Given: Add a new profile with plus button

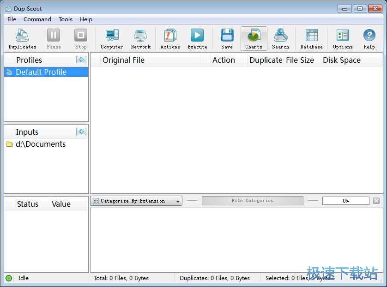Looking at the screenshot, I should tap(81, 60).
